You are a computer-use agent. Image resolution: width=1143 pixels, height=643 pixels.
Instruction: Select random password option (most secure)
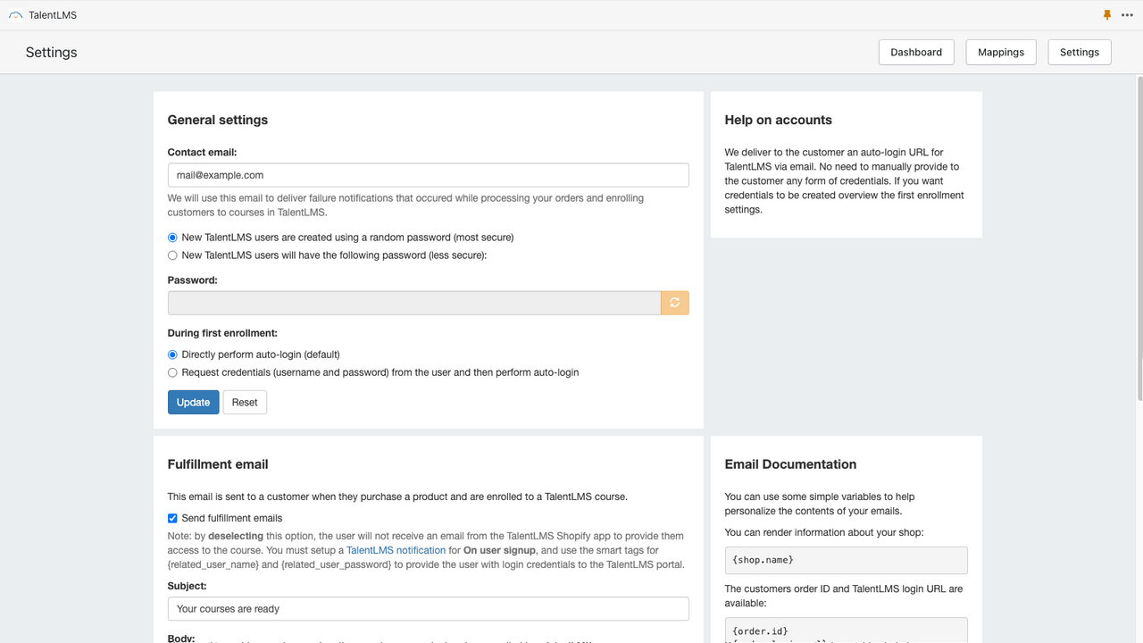tap(173, 238)
